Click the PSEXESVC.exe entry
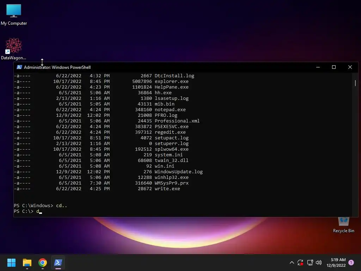361x271 pixels. tap(172, 127)
